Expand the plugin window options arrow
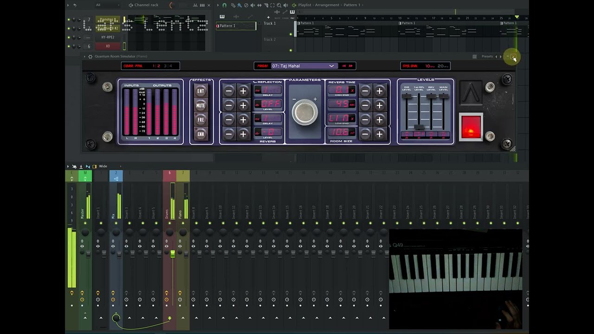This screenshot has width=594, height=334. 84,57
